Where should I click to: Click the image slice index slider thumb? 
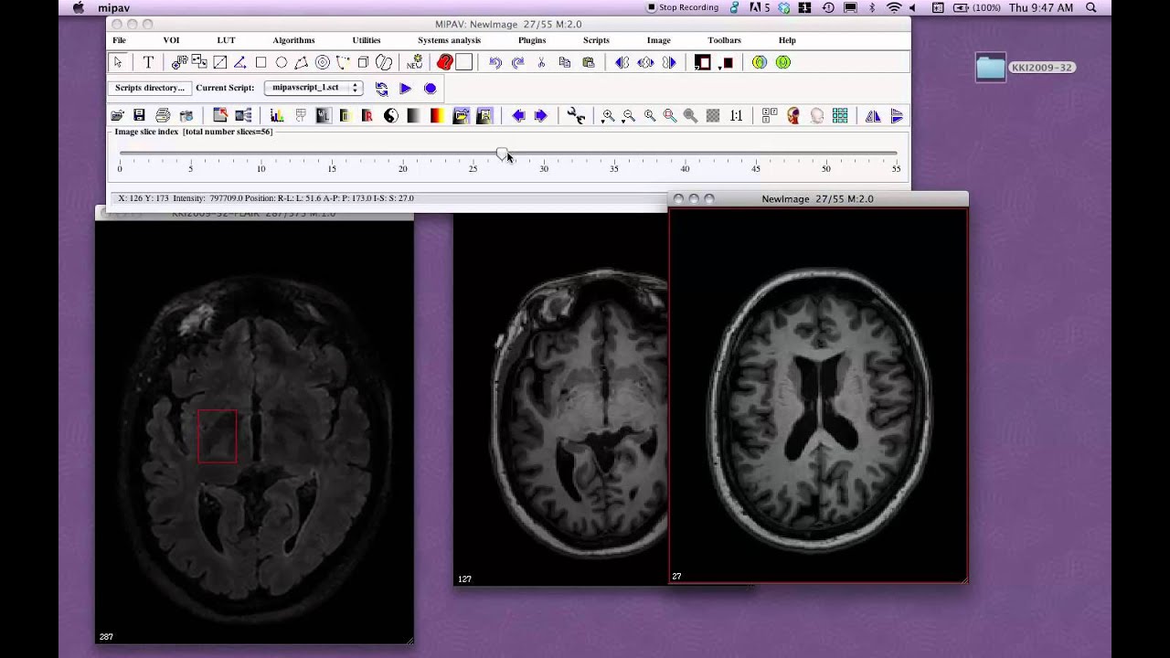point(502,154)
